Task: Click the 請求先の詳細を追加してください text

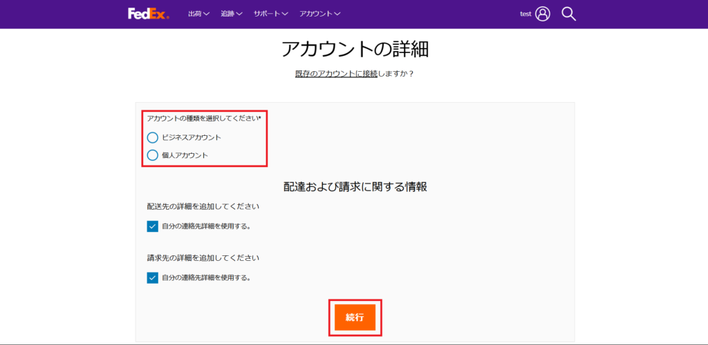Action: [x=203, y=258]
